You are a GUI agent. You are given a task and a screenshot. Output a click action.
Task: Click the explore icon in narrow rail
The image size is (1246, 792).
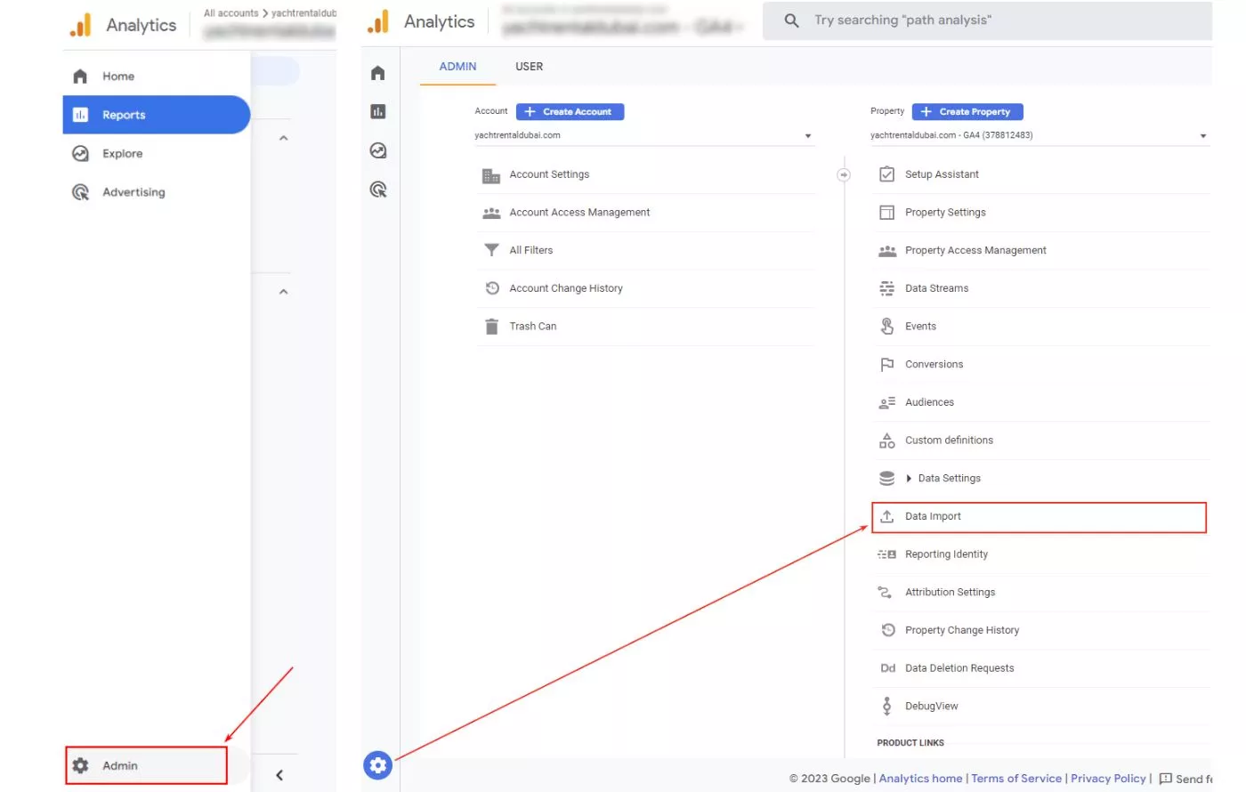pos(378,150)
